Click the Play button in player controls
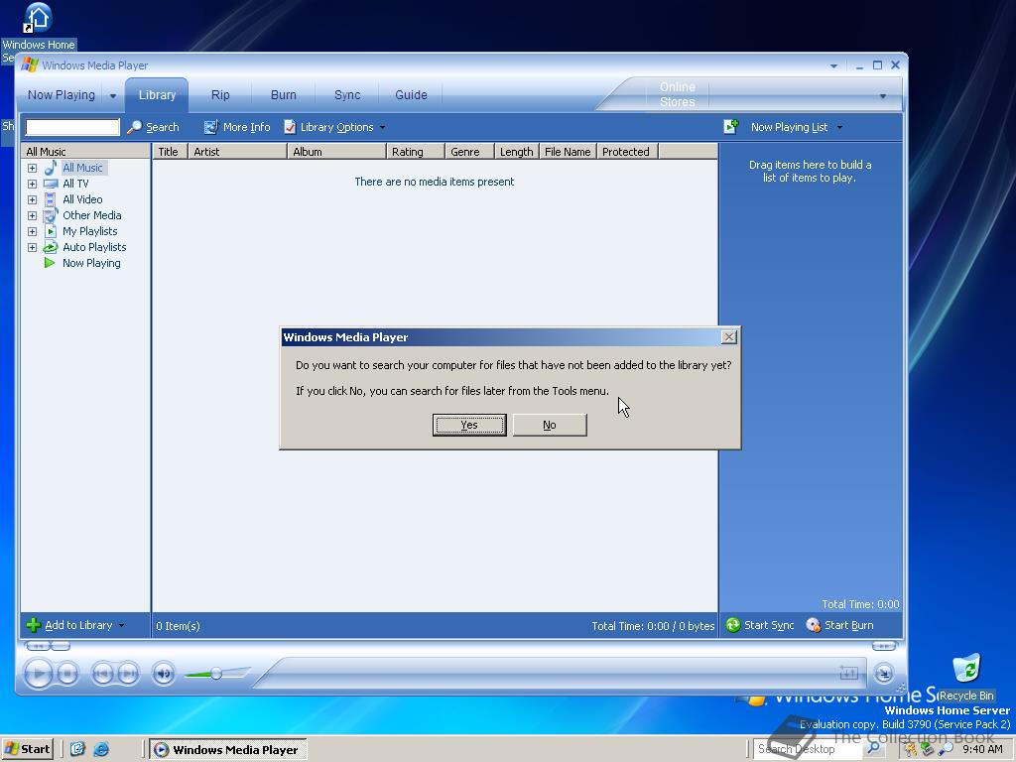Image resolution: width=1016 pixels, height=762 pixels. point(39,674)
